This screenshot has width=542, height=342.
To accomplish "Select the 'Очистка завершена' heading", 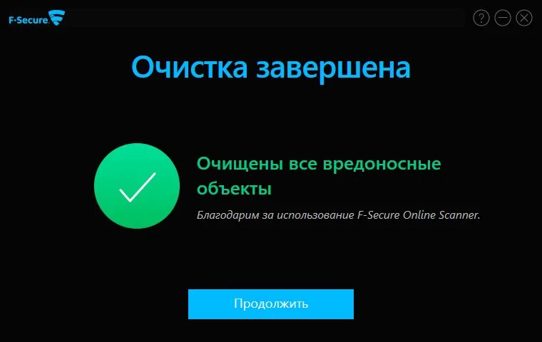I will tap(271, 68).
